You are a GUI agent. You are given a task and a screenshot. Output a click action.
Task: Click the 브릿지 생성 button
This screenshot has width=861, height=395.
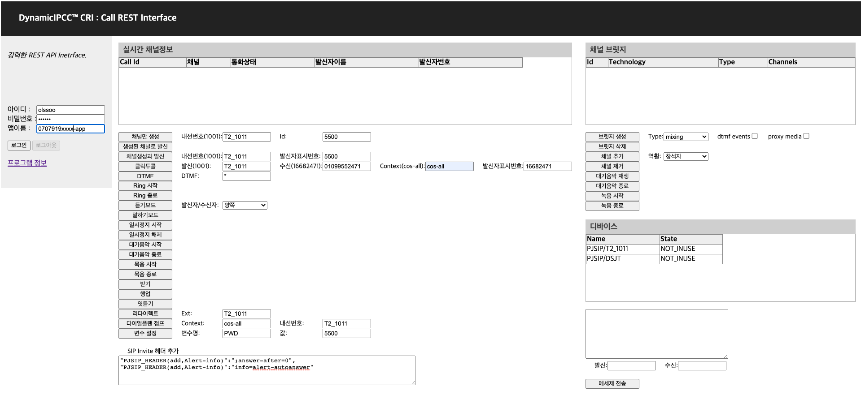point(612,137)
